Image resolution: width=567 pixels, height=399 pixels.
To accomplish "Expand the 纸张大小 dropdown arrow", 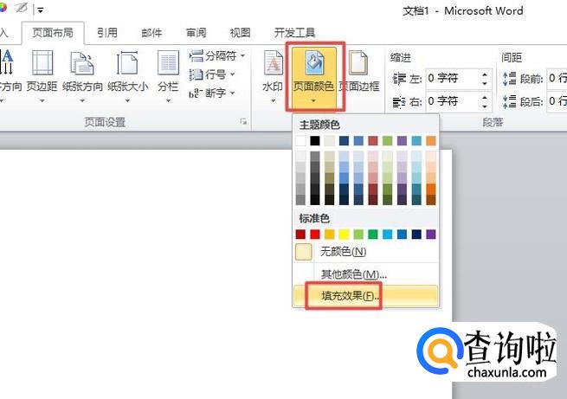I will click(x=127, y=101).
